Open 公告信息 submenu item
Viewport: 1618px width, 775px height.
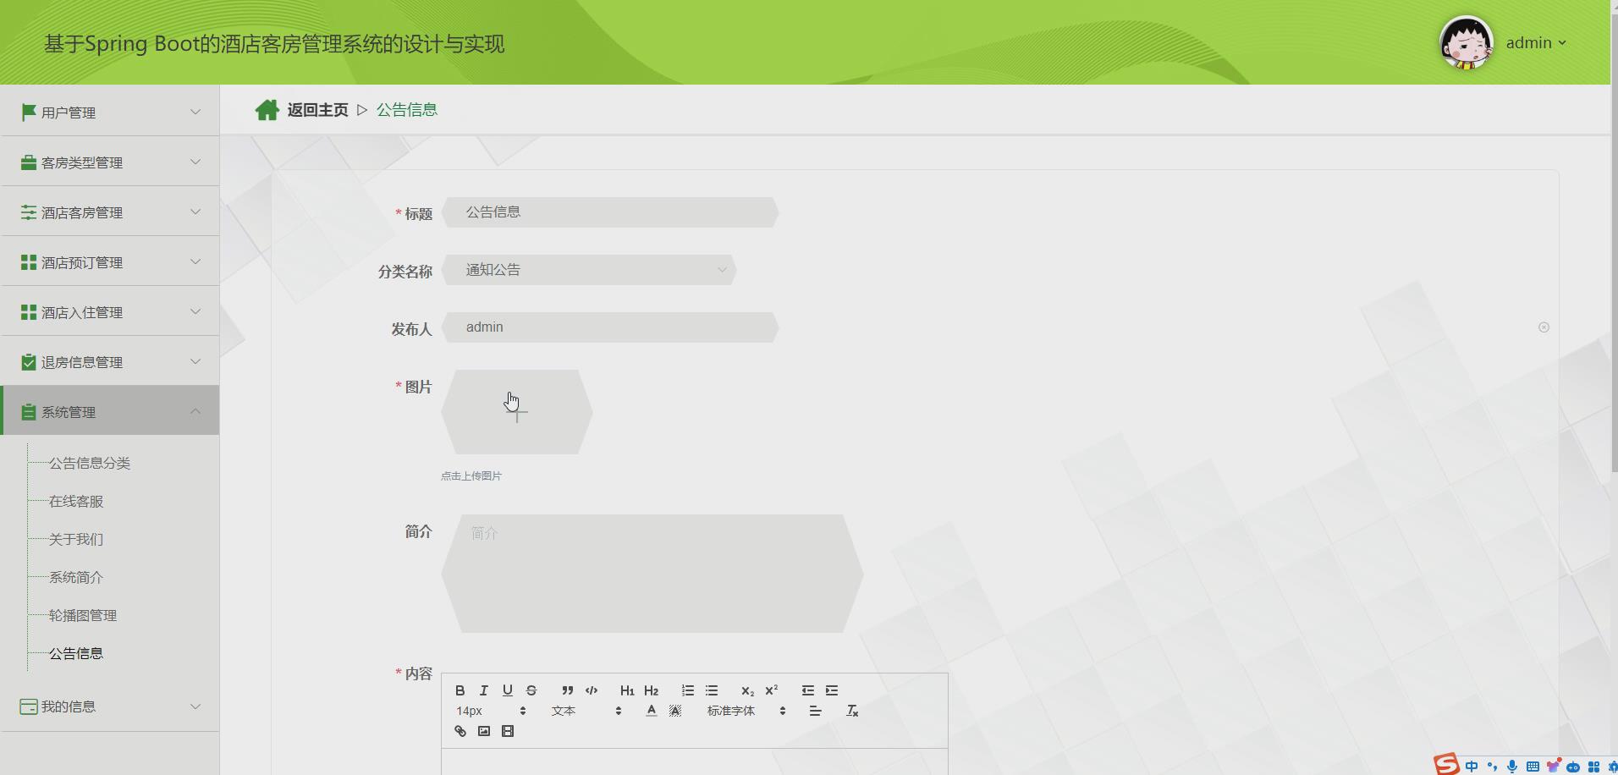(x=76, y=653)
